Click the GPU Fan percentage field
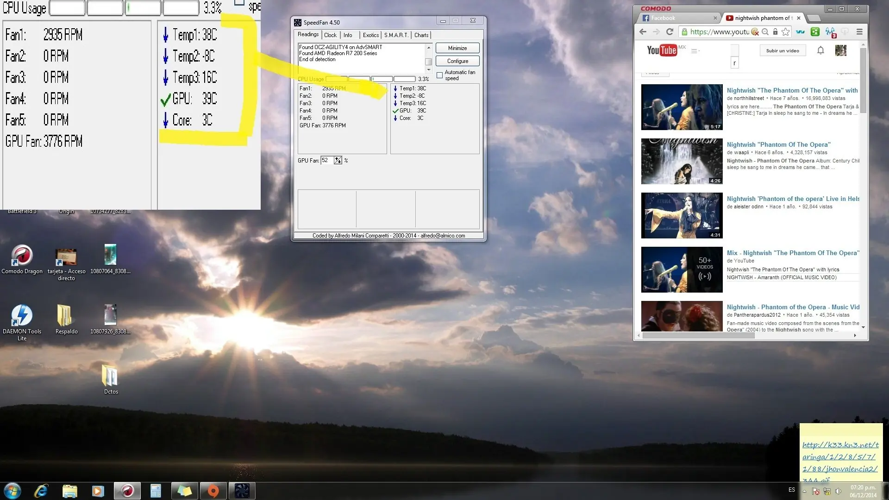Viewport: 889px width, 500px height. [327, 160]
